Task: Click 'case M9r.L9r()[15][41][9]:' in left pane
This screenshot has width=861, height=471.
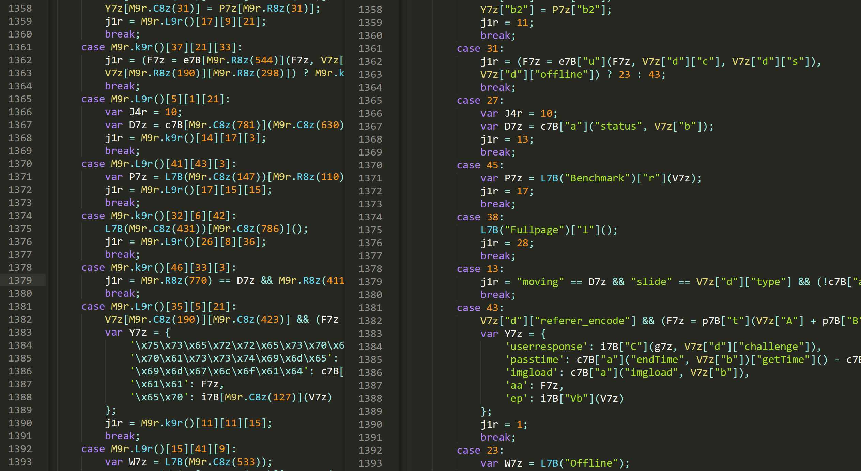Action: pyautogui.click(x=159, y=449)
